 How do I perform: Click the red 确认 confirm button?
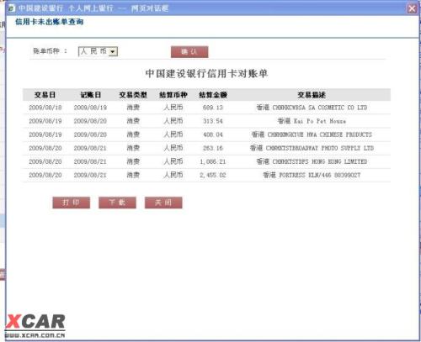click(189, 52)
